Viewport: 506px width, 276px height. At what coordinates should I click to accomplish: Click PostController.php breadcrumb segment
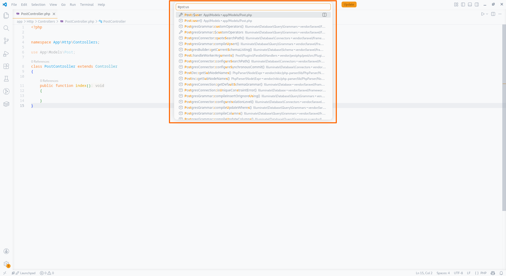click(77, 22)
